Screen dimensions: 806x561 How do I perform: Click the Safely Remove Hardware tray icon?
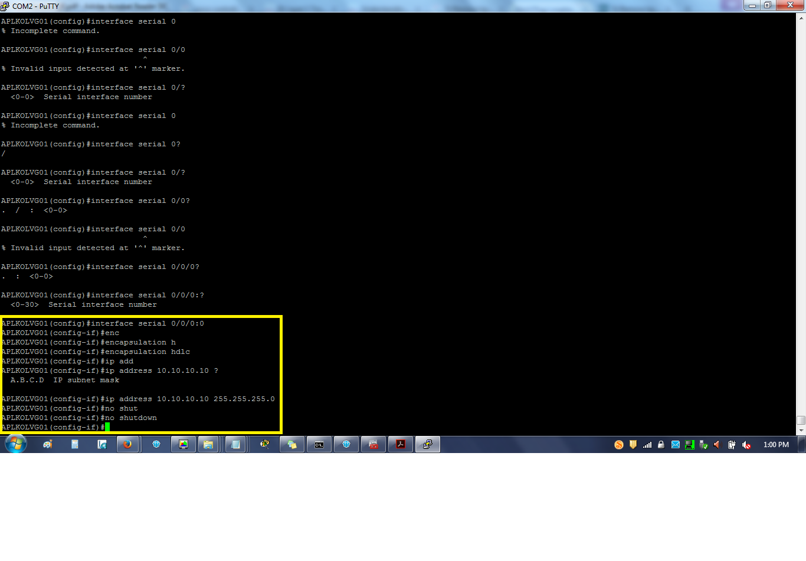tap(703, 444)
